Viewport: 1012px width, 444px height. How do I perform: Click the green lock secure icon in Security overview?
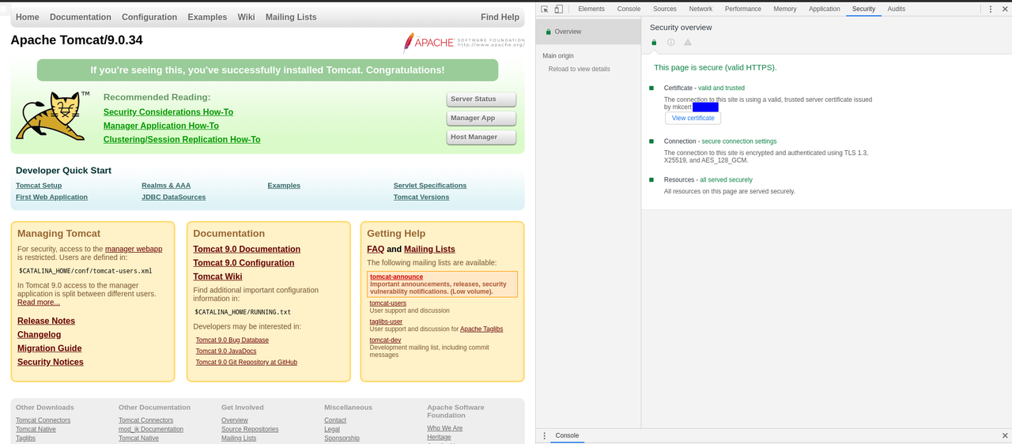click(654, 43)
